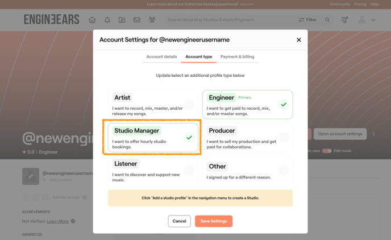Open the Filter options
The height and width of the screenshot is (240, 391).
point(307,20)
